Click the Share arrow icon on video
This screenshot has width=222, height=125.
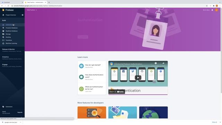tap(163, 63)
